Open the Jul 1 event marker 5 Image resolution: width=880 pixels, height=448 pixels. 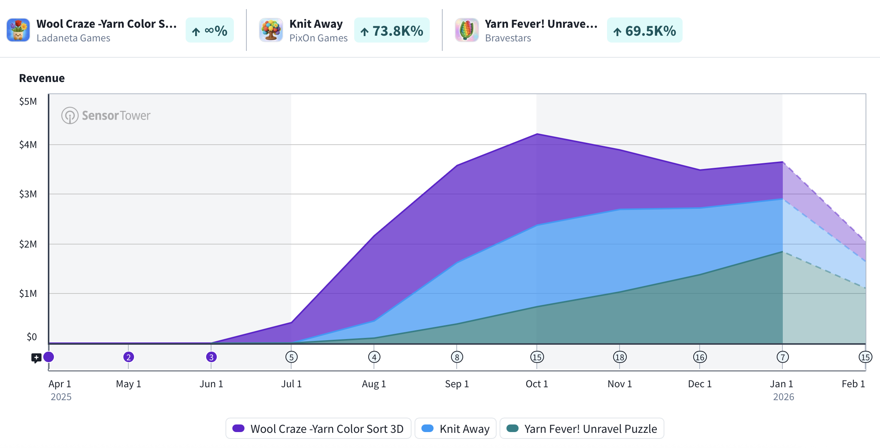pyautogui.click(x=292, y=357)
